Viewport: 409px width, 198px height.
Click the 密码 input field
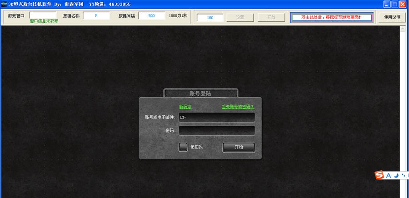pos(217,130)
